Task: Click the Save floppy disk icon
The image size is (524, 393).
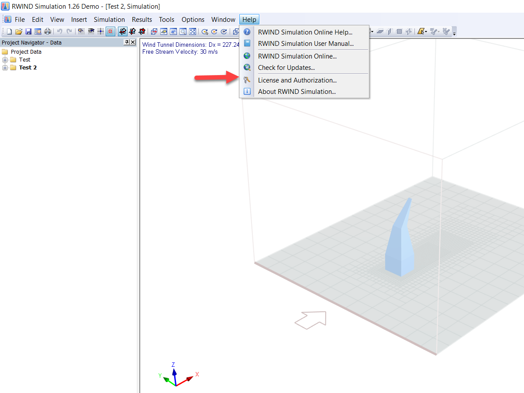Action: tap(28, 31)
